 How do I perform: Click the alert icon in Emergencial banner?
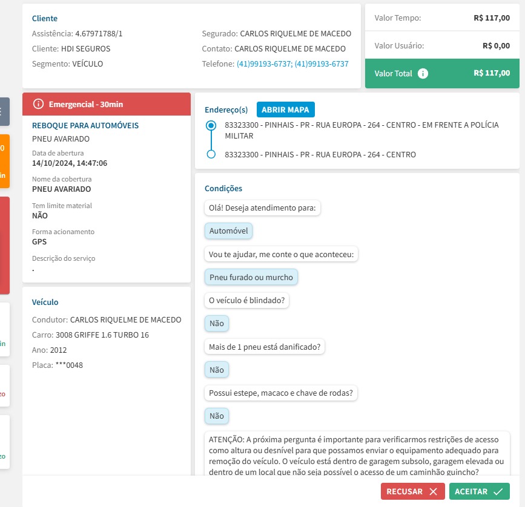point(39,104)
